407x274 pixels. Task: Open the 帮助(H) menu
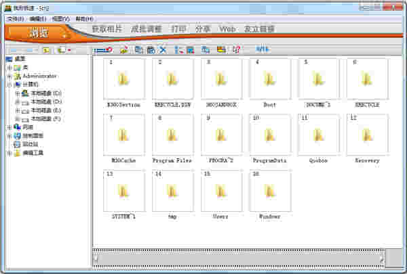[84, 19]
